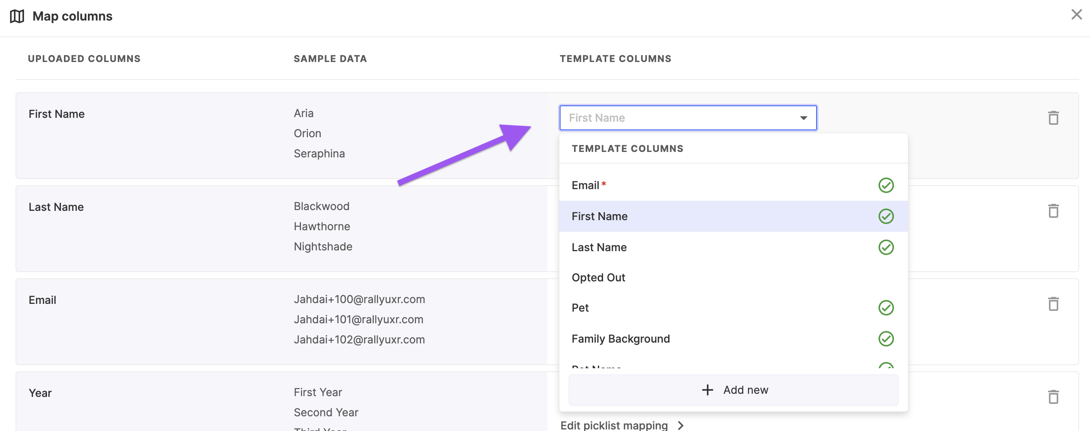Close the Map columns dialog
The width and height of the screenshot is (1090, 431).
click(1076, 15)
